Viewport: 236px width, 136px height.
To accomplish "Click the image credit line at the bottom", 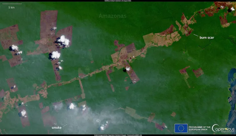I will tap(118, 135).
